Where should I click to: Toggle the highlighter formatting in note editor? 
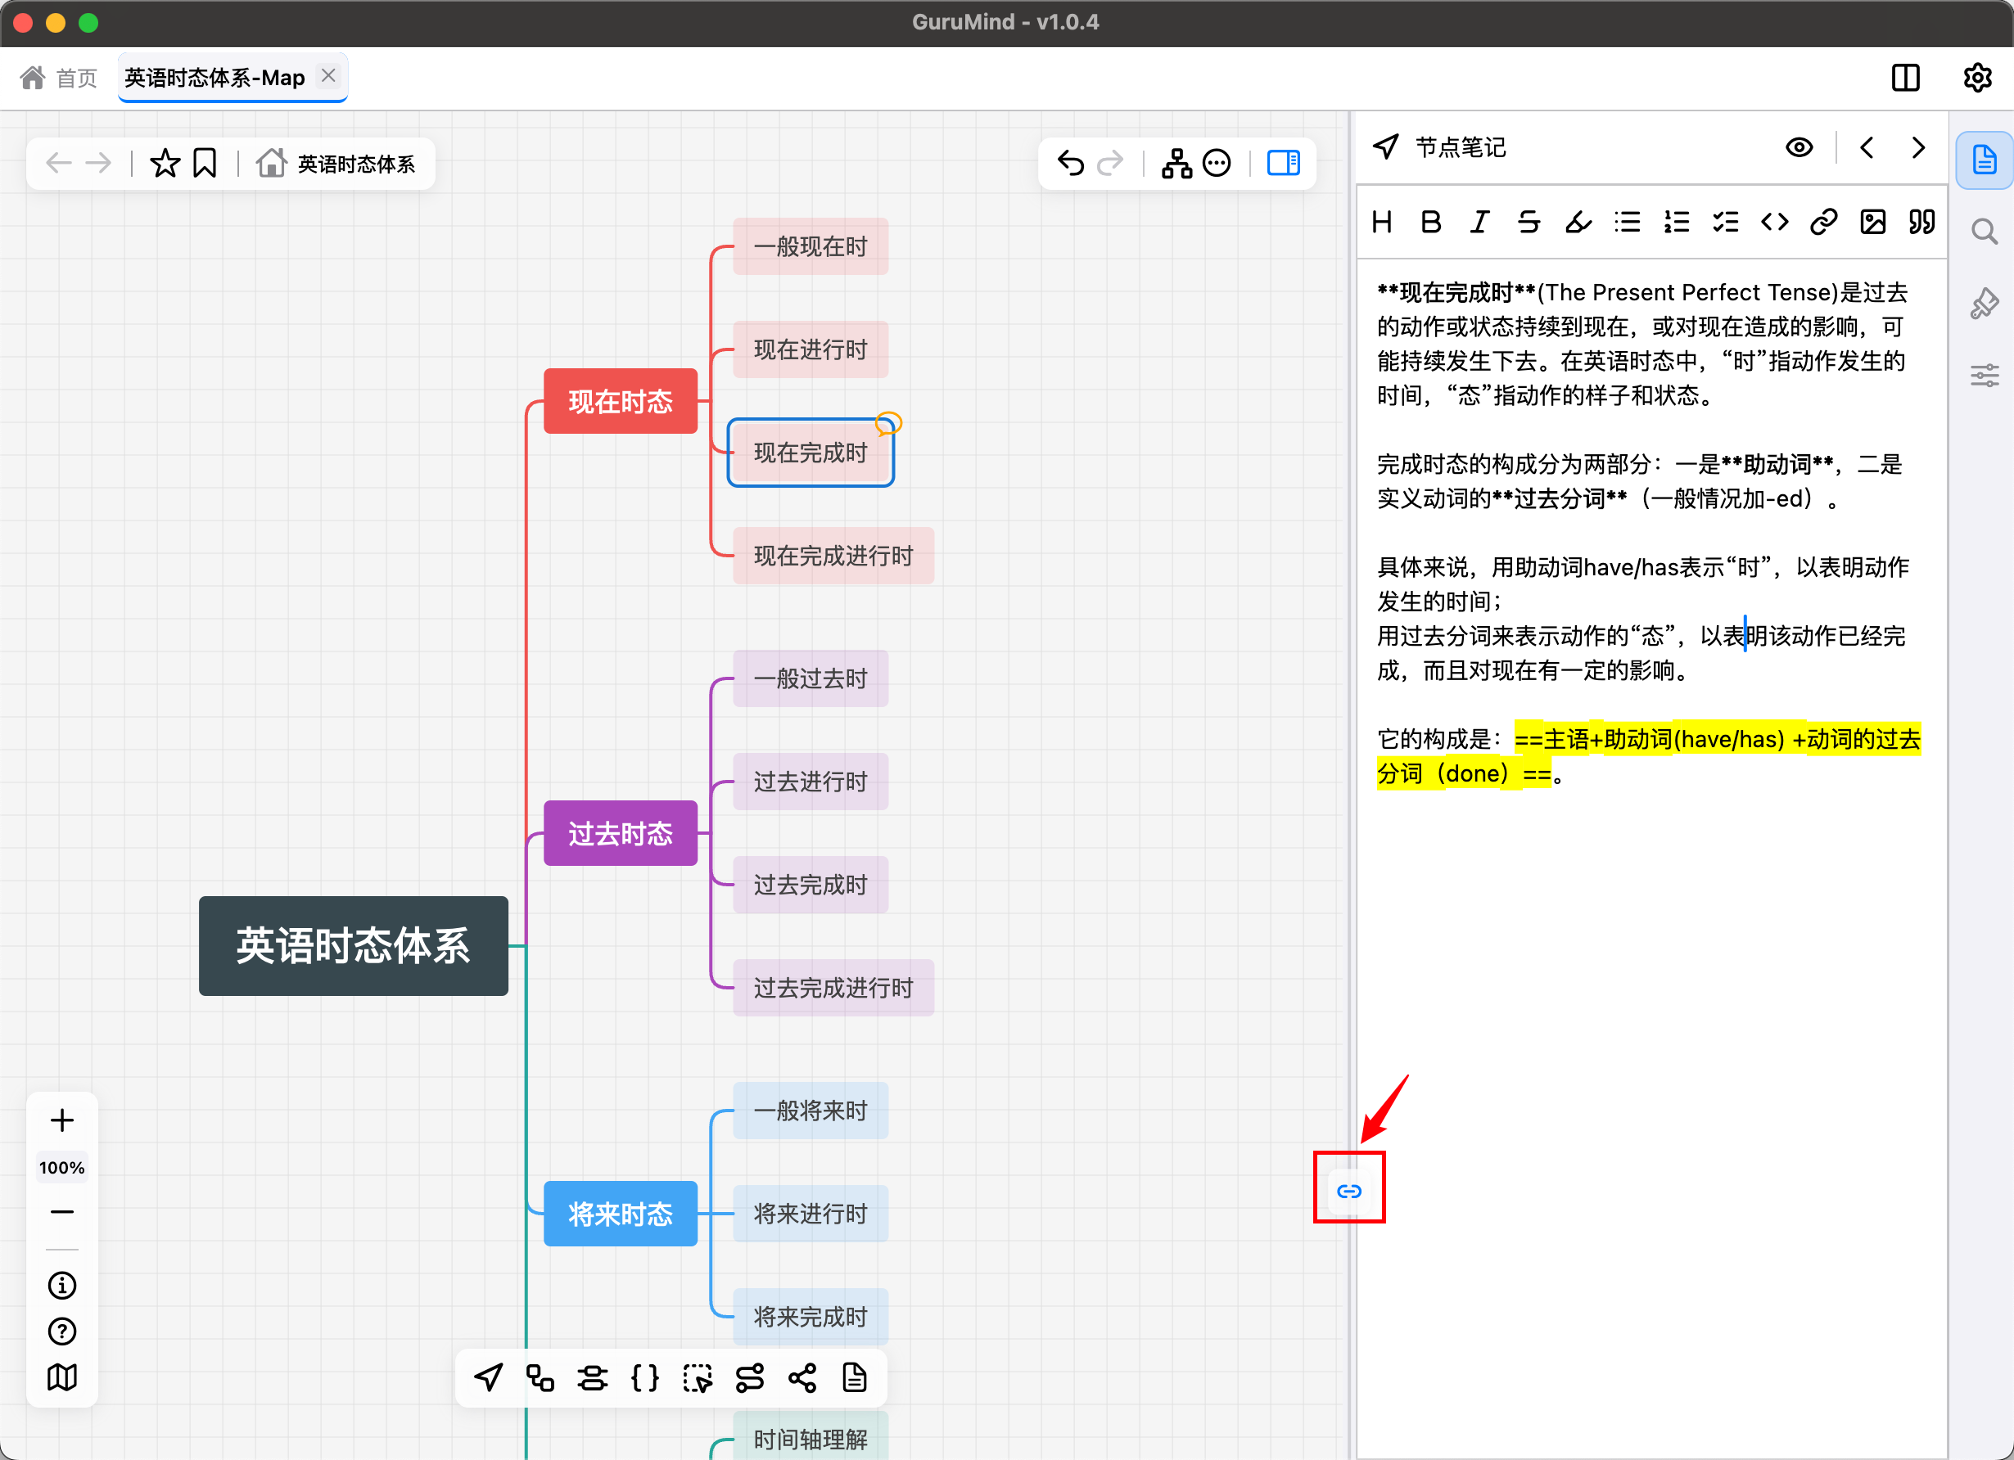1578,222
